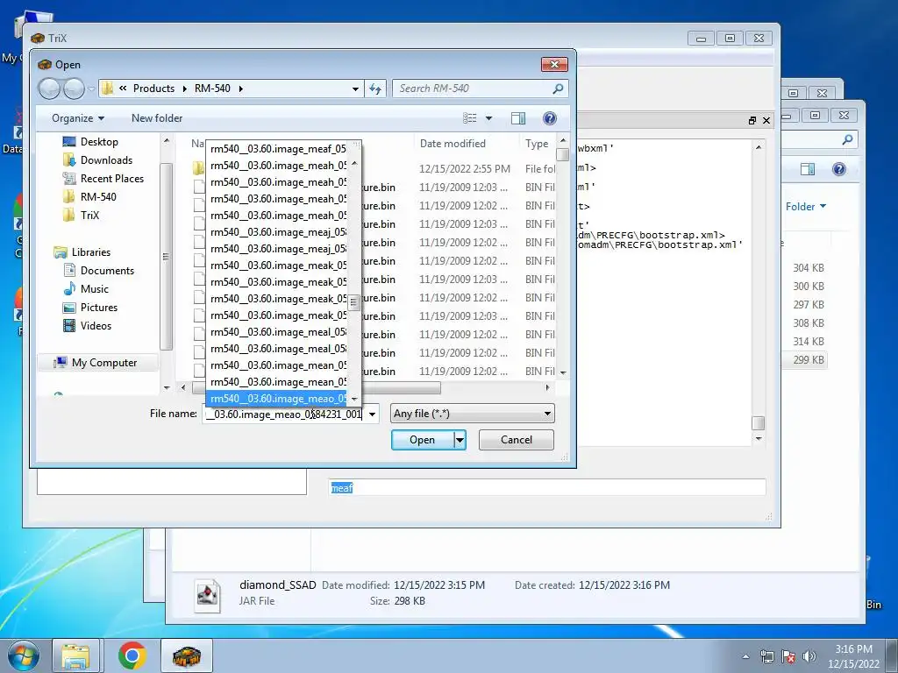Click the volume icon in system tray

809,656
